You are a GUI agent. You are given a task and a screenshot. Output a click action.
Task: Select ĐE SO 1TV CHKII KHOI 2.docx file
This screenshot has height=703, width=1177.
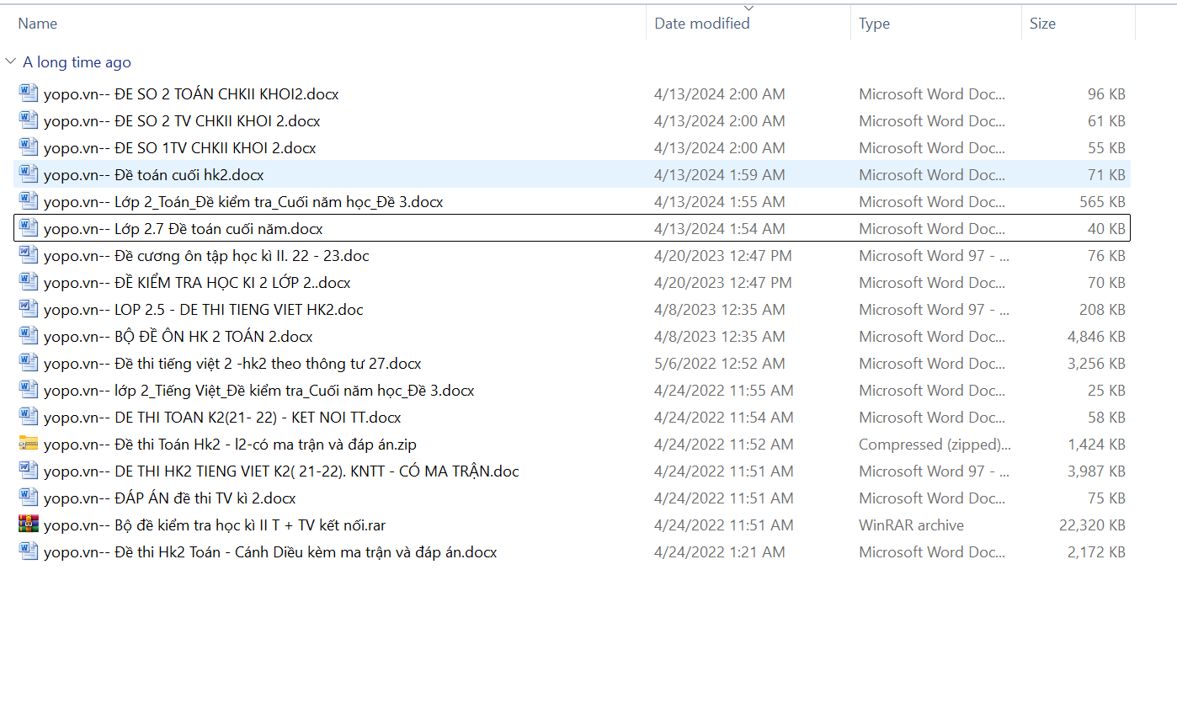[179, 148]
